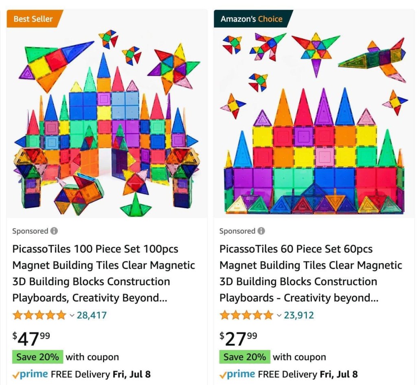Screen dimensions: 417x385
Task: Expand rating breakdown arrow for 60 Piece Set
Action: pos(279,315)
